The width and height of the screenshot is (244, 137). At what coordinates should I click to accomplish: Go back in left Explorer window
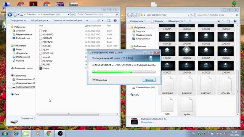(10, 14)
